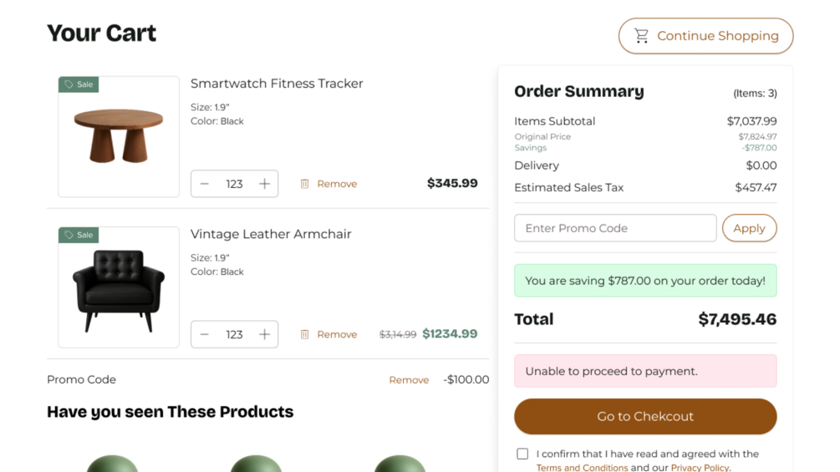Click the trash icon for Vintage Leather Armchair
The height and width of the screenshot is (472, 840).
pos(305,334)
